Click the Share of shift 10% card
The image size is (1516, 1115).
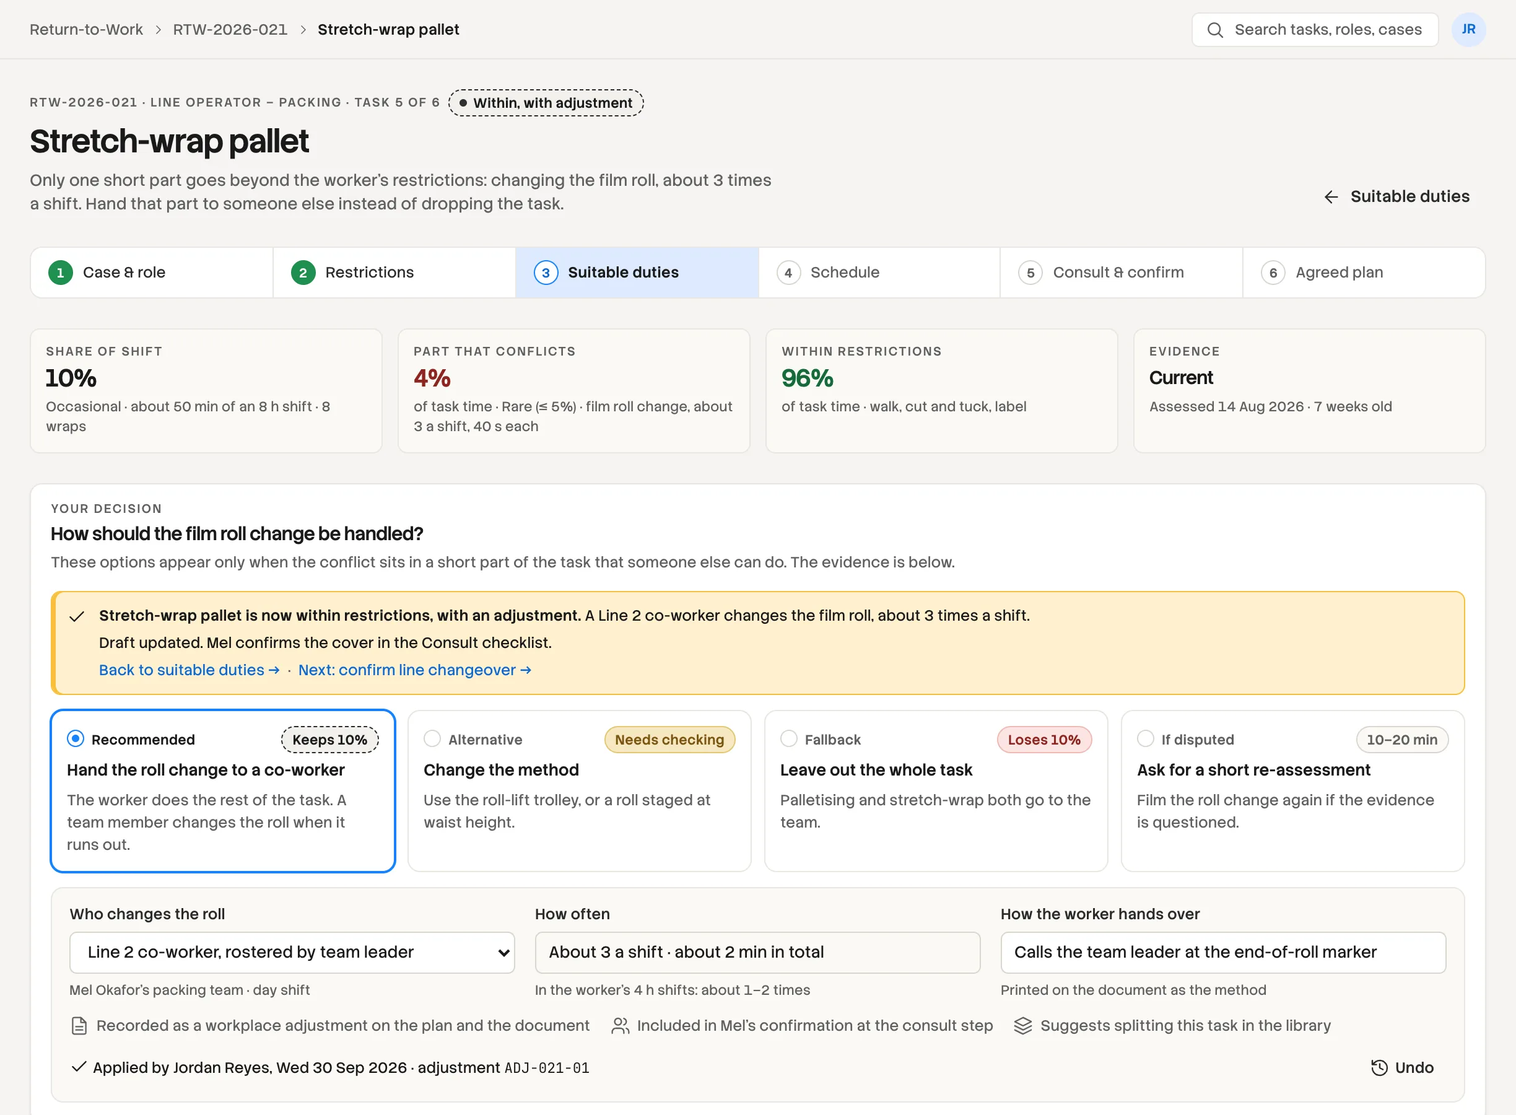point(206,391)
